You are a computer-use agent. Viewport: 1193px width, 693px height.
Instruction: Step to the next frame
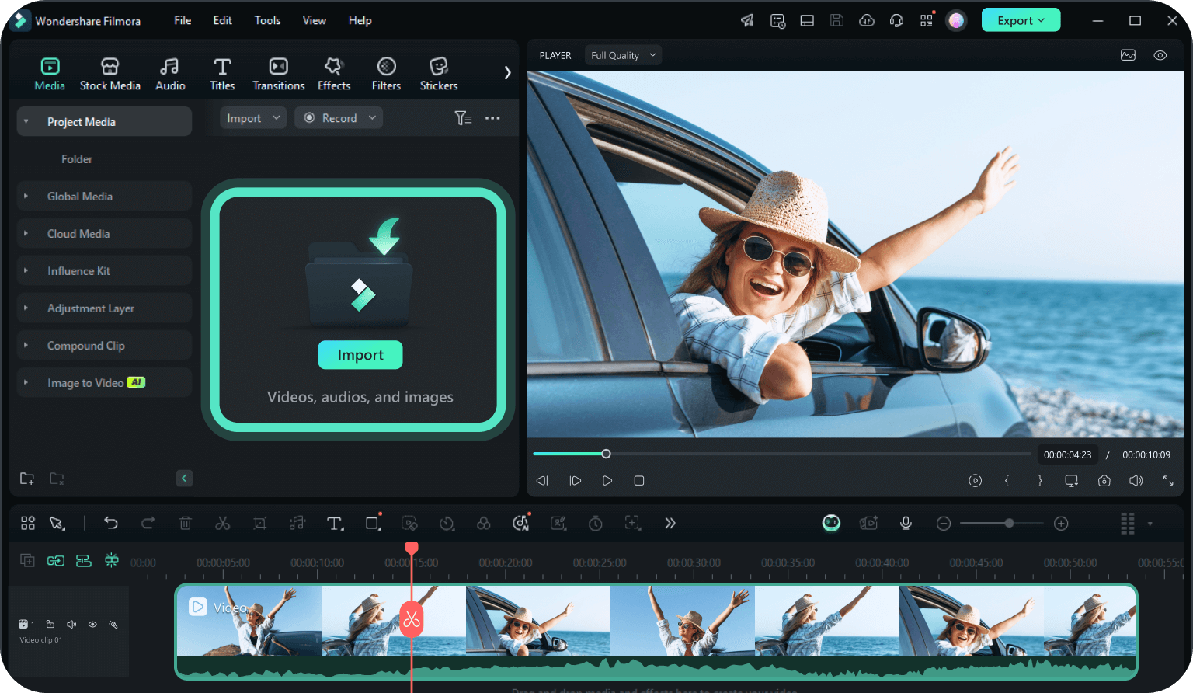click(x=576, y=481)
